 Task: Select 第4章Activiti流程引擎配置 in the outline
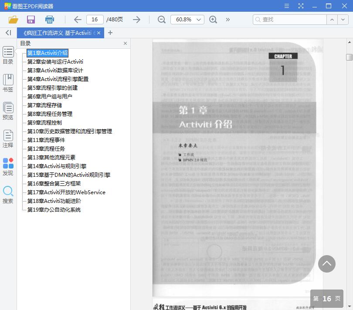pyautogui.click(x=58, y=79)
